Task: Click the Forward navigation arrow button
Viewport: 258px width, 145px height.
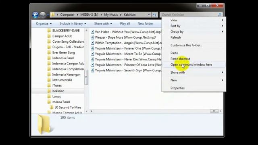Action: pos(43,15)
